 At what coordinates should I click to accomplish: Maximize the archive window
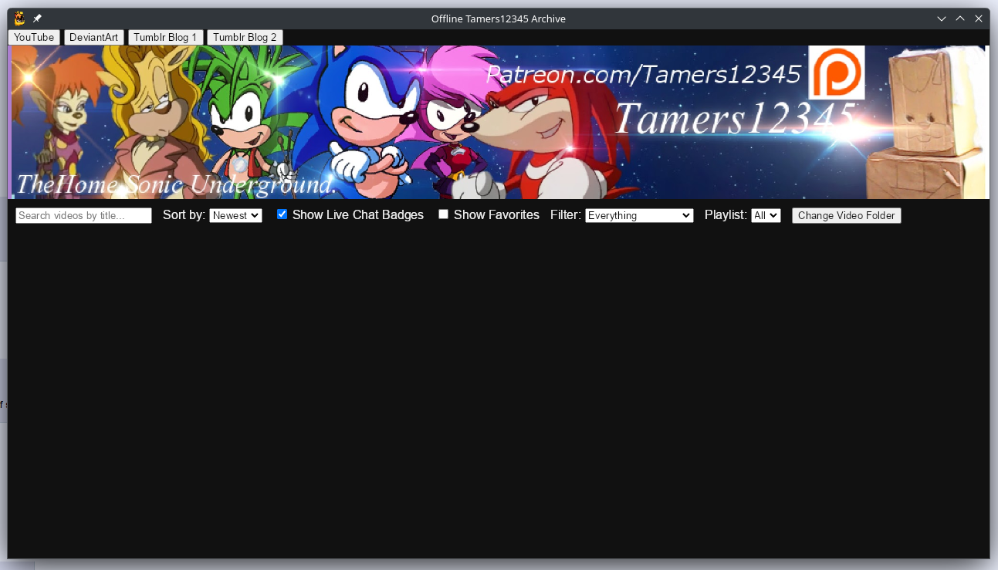960,19
